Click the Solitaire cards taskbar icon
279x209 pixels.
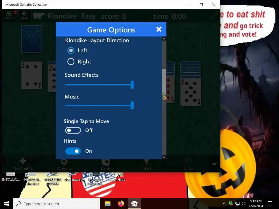[134, 204]
